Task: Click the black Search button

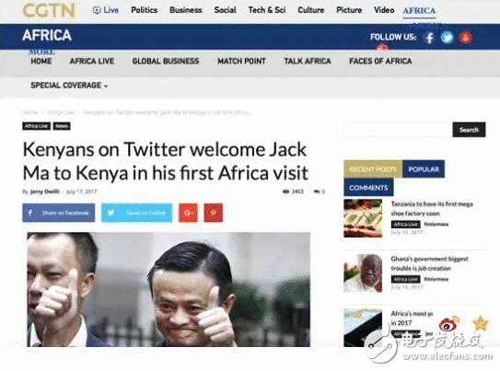Action: tap(469, 130)
